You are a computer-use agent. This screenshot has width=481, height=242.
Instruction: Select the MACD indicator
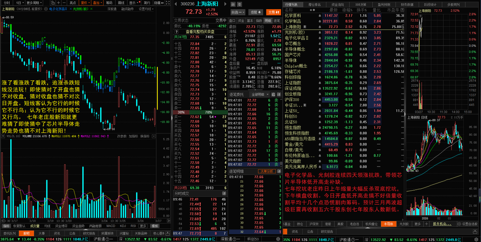coord(111,226)
